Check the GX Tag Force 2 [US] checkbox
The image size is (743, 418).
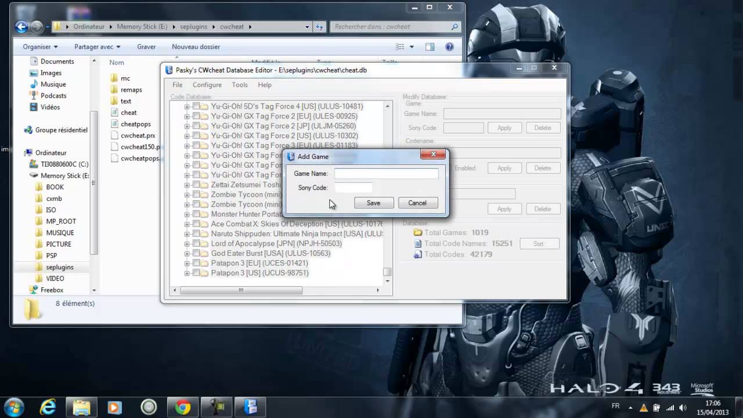tap(196, 136)
